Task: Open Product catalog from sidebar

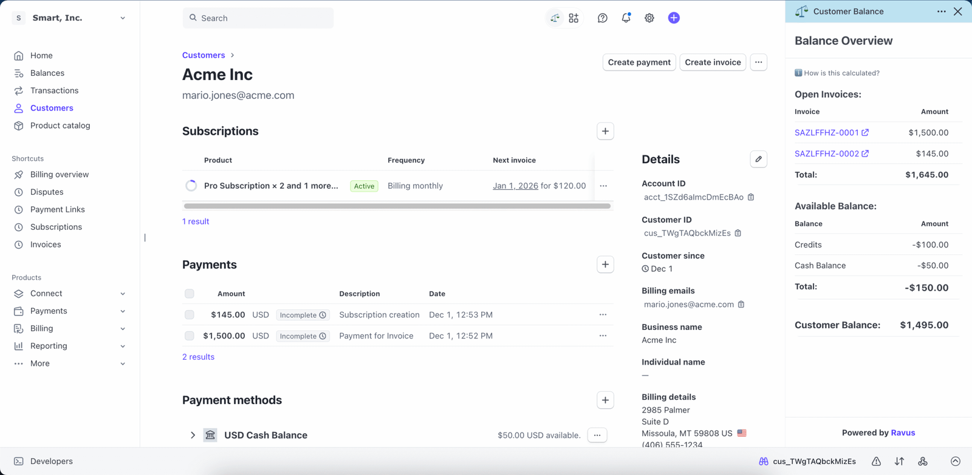Action: pos(60,126)
